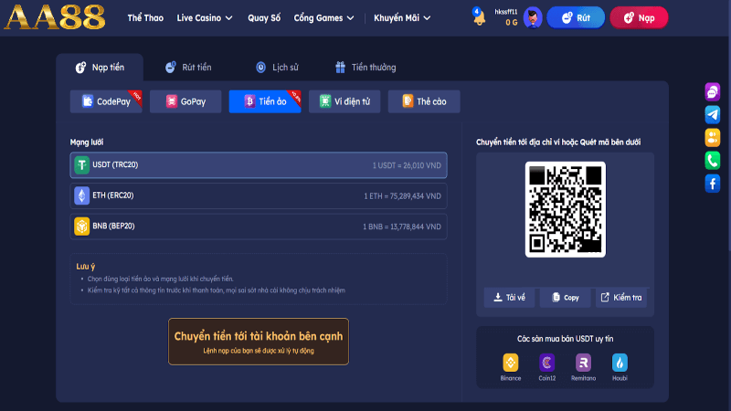
Task: Open Coin12 exchange icon
Action: tap(546, 363)
